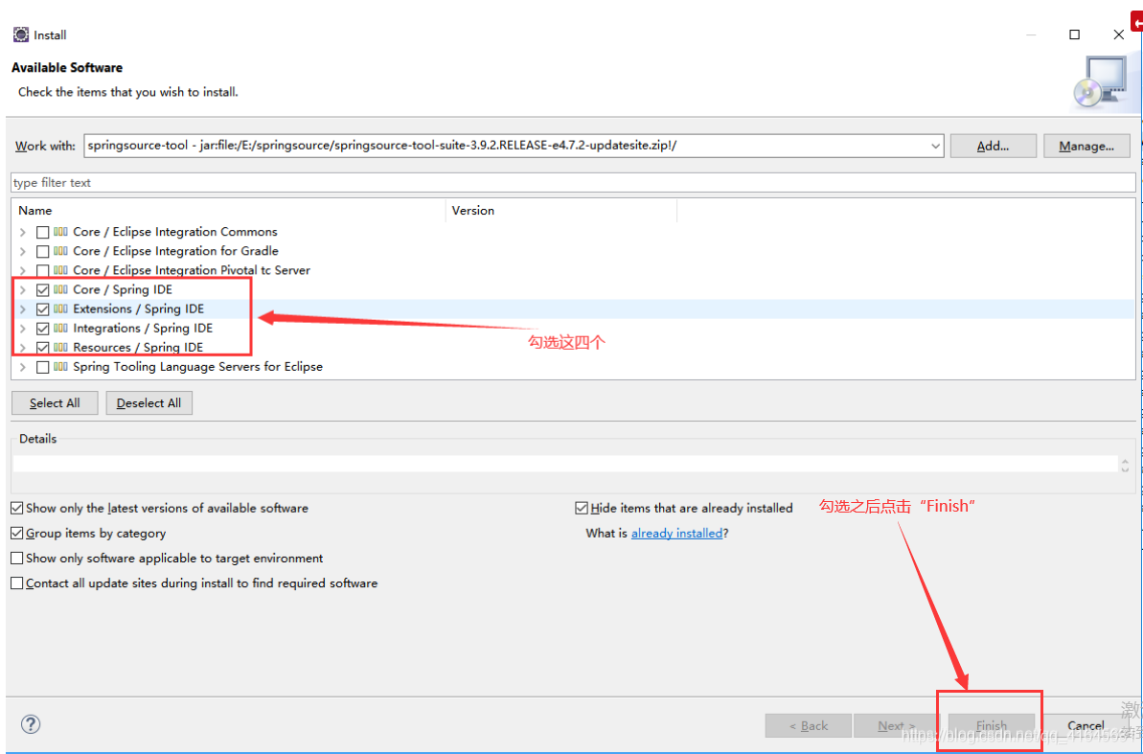Click the icon beside Core / Eclipse Integration for Gradle

coord(60,250)
